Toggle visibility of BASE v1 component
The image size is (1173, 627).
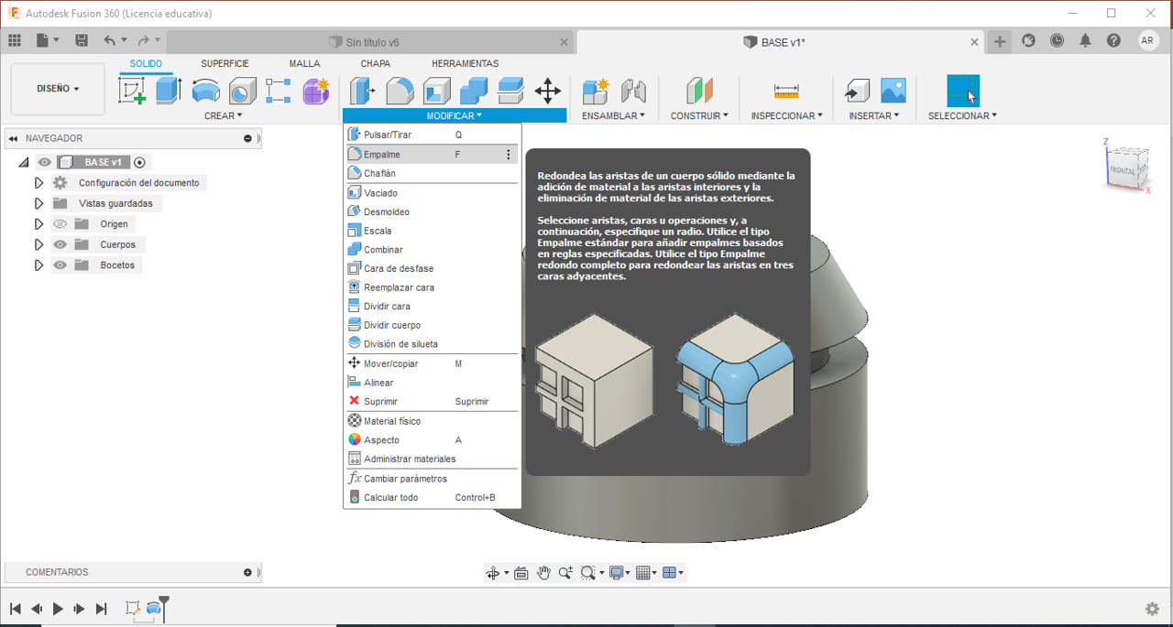[45, 162]
